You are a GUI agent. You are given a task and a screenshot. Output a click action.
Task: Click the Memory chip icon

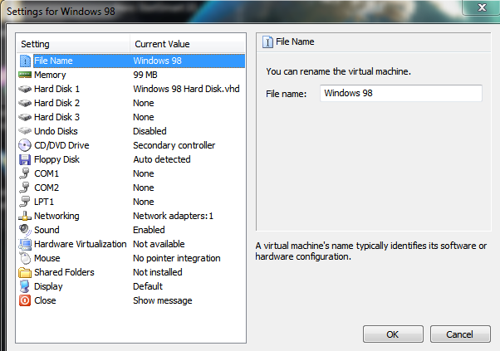click(25, 75)
